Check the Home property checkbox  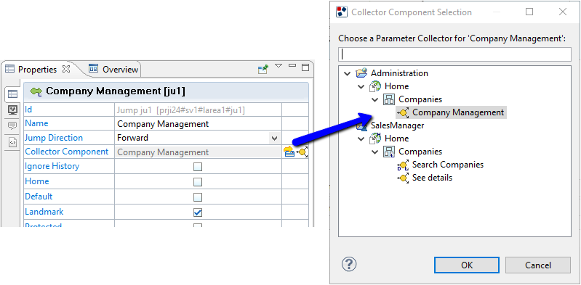(198, 182)
